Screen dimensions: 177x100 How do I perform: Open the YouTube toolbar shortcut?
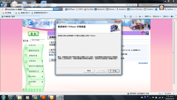[89, 9]
